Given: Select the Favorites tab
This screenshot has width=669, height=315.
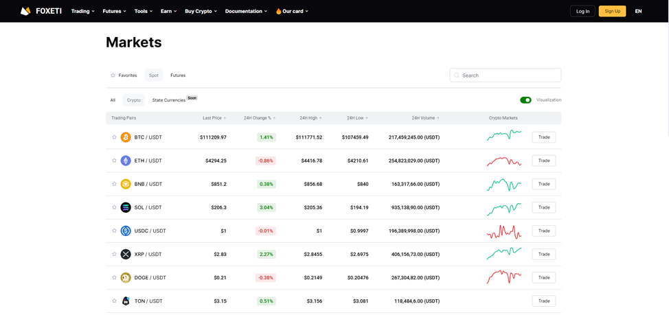Looking at the screenshot, I should click(124, 75).
